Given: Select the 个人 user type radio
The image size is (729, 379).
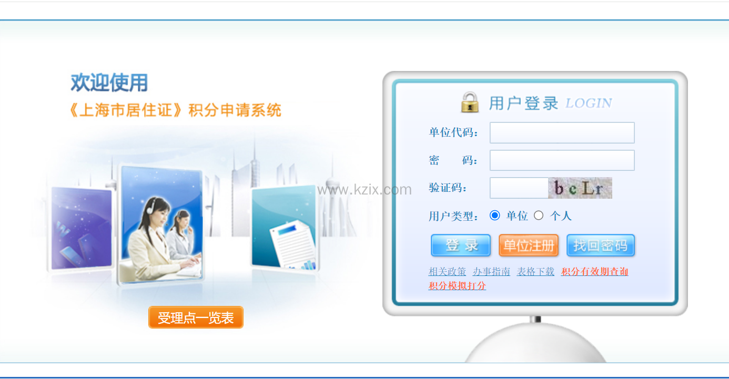Looking at the screenshot, I should pyautogui.click(x=539, y=215).
